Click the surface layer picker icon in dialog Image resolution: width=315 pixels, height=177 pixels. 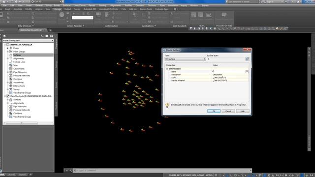247,59
